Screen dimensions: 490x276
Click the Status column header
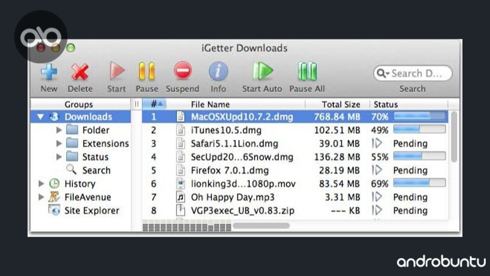click(386, 104)
